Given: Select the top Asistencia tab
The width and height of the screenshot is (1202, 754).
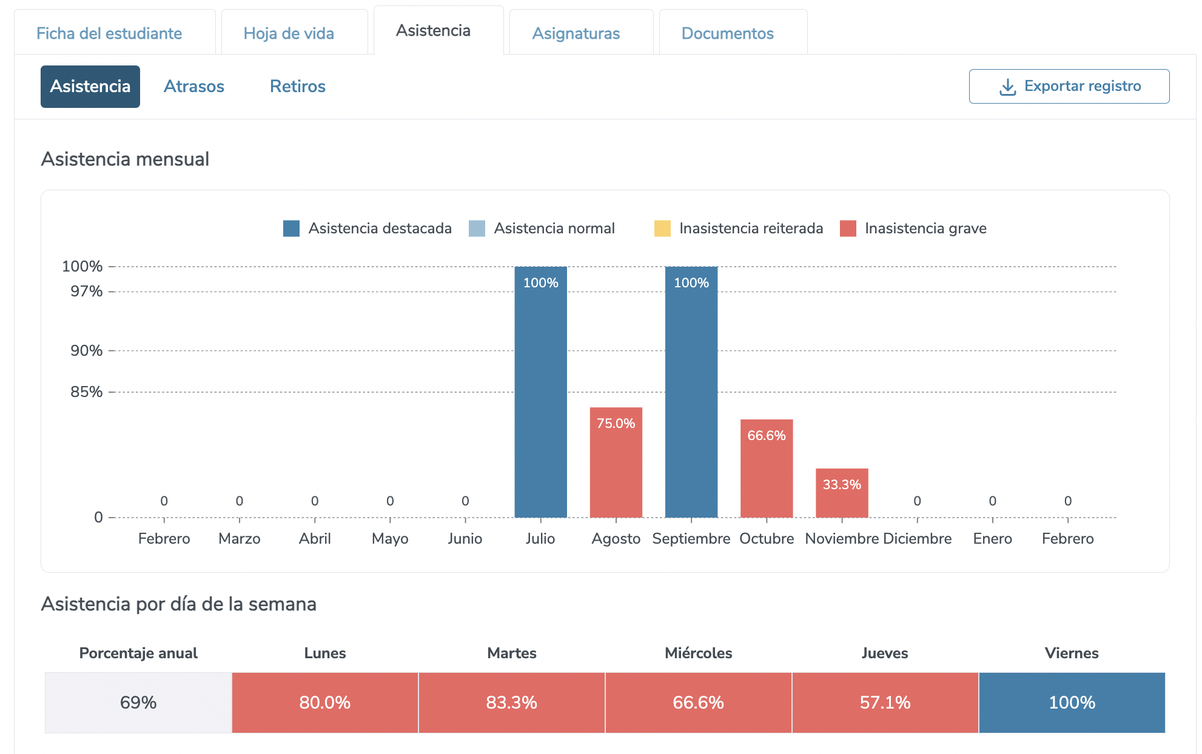Looking at the screenshot, I should click(x=433, y=31).
